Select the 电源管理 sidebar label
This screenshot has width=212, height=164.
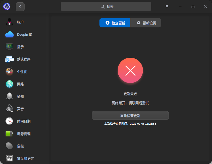tap(24, 134)
